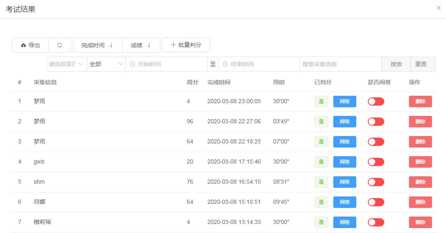This screenshot has width=446, height=233.
Task: Click the 是否阅卷 column header
Action: click(x=379, y=83)
